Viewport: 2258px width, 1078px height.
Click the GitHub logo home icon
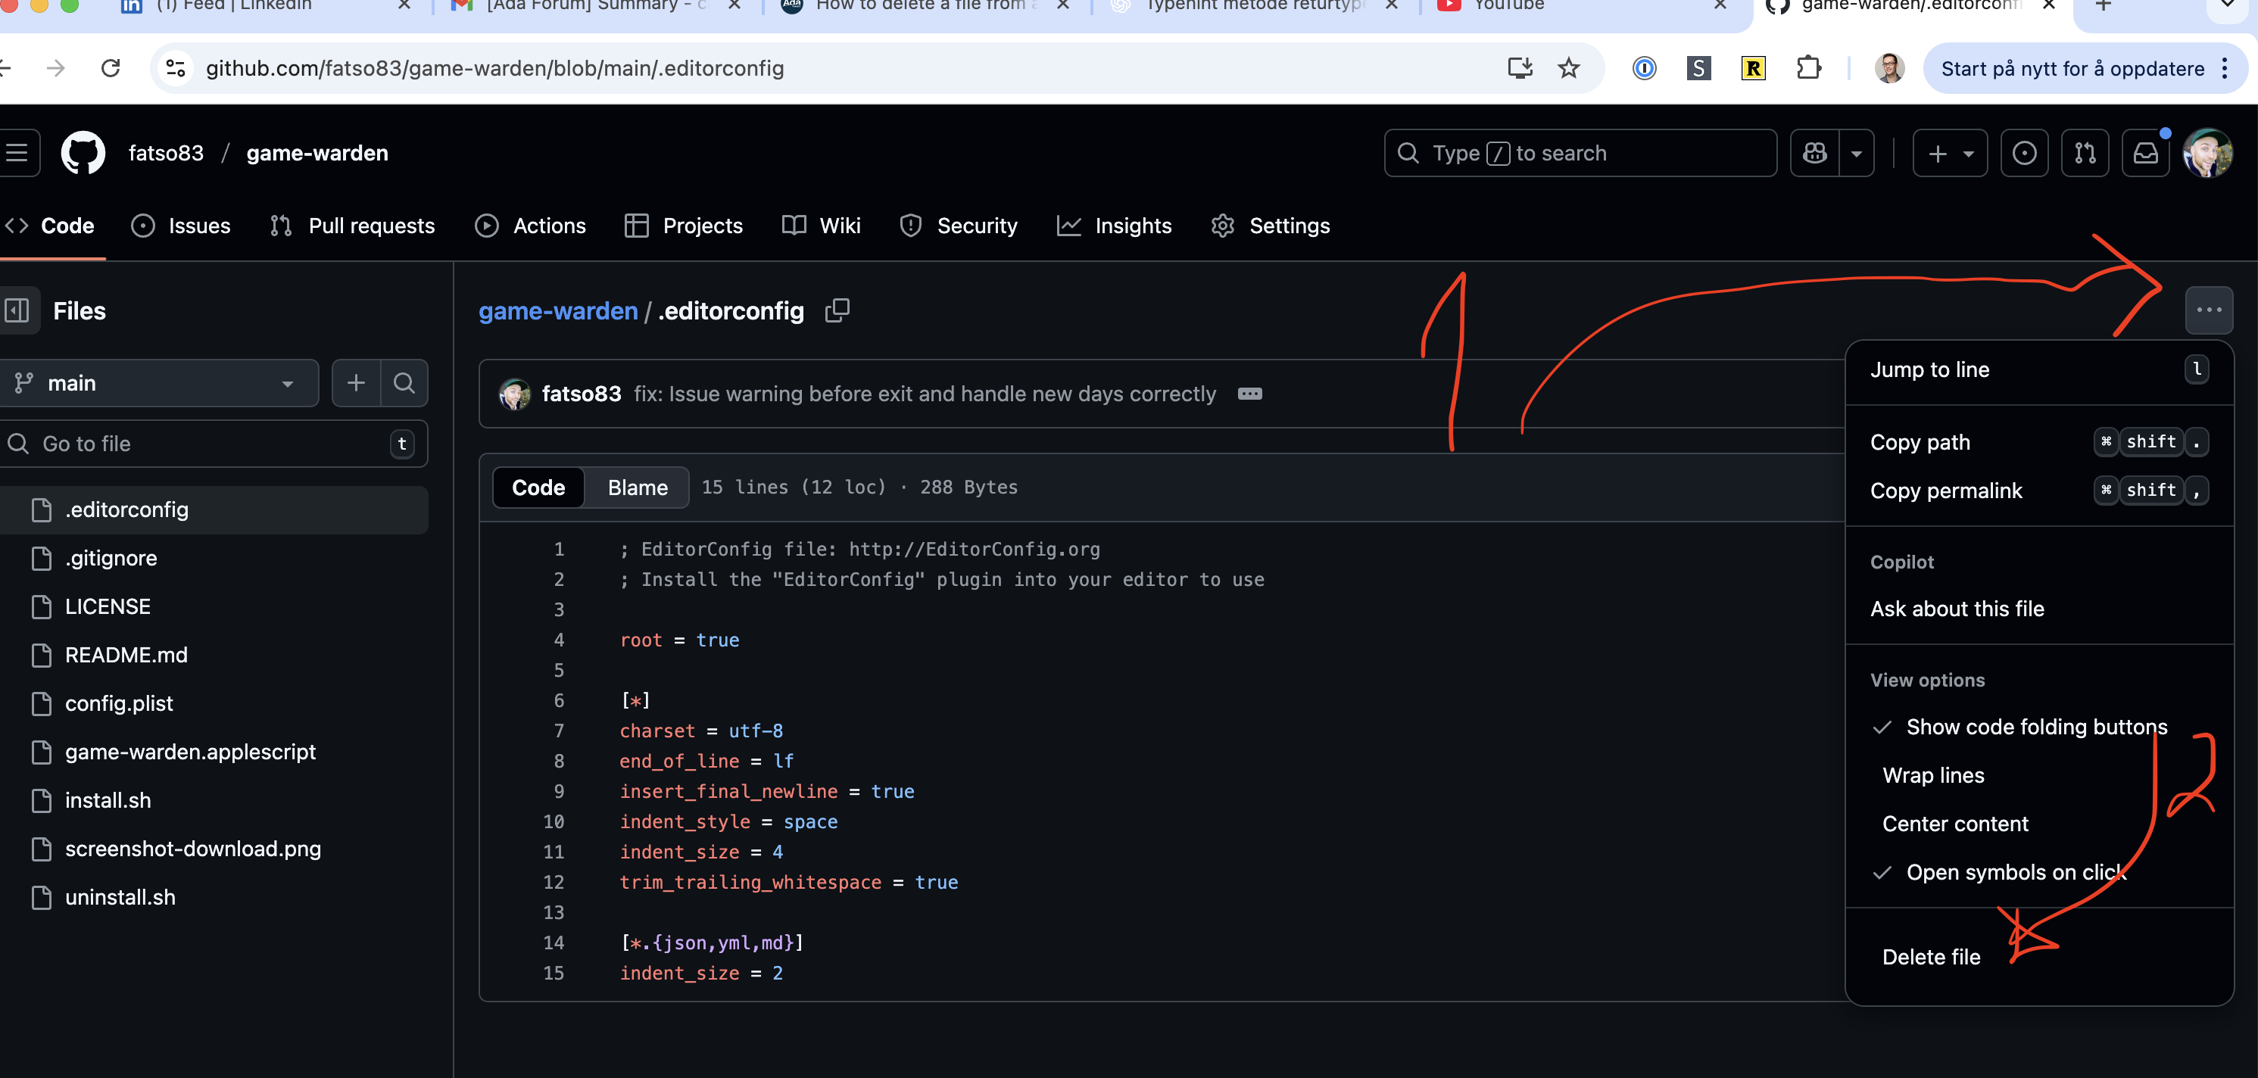click(83, 154)
